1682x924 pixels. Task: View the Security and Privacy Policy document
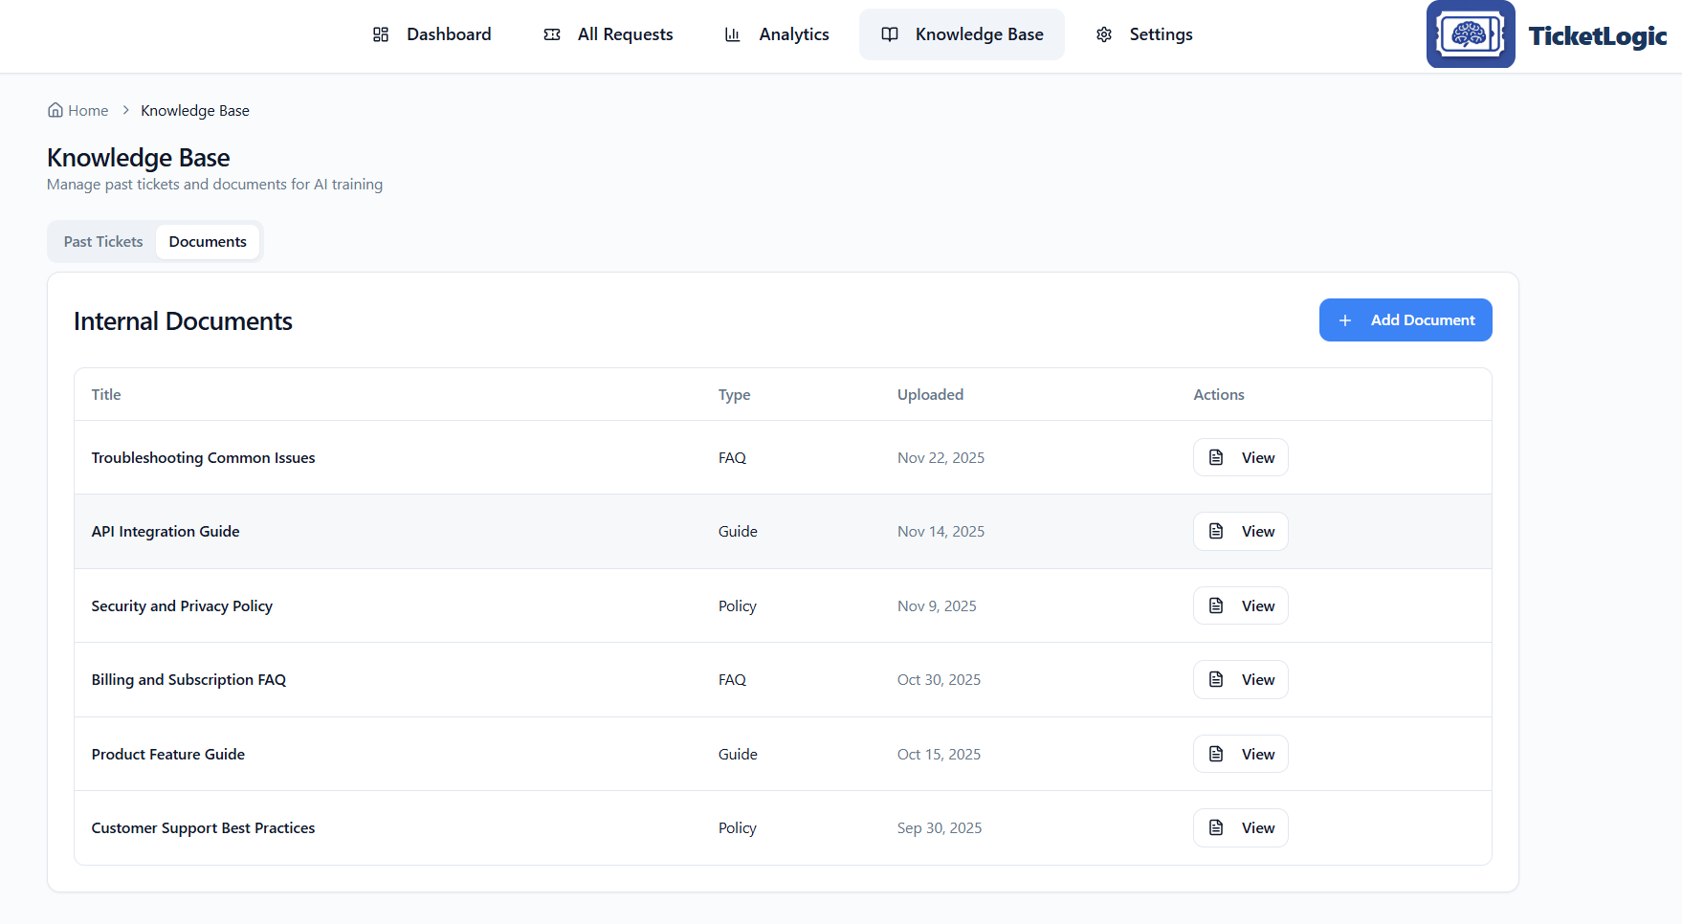(1240, 605)
